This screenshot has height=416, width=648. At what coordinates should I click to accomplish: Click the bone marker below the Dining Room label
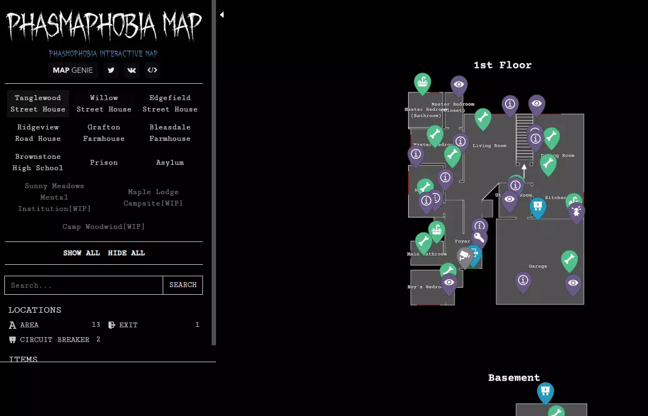pyautogui.click(x=548, y=164)
